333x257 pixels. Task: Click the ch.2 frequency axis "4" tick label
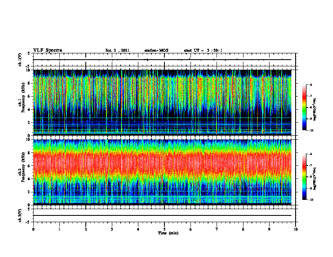(29, 179)
